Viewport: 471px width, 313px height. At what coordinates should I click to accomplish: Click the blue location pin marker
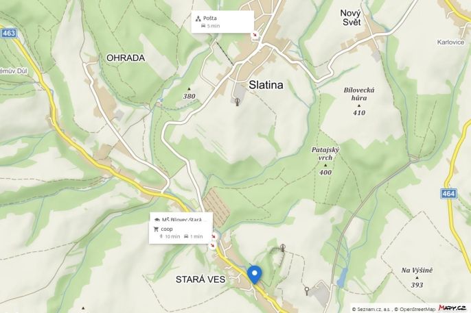(255, 275)
